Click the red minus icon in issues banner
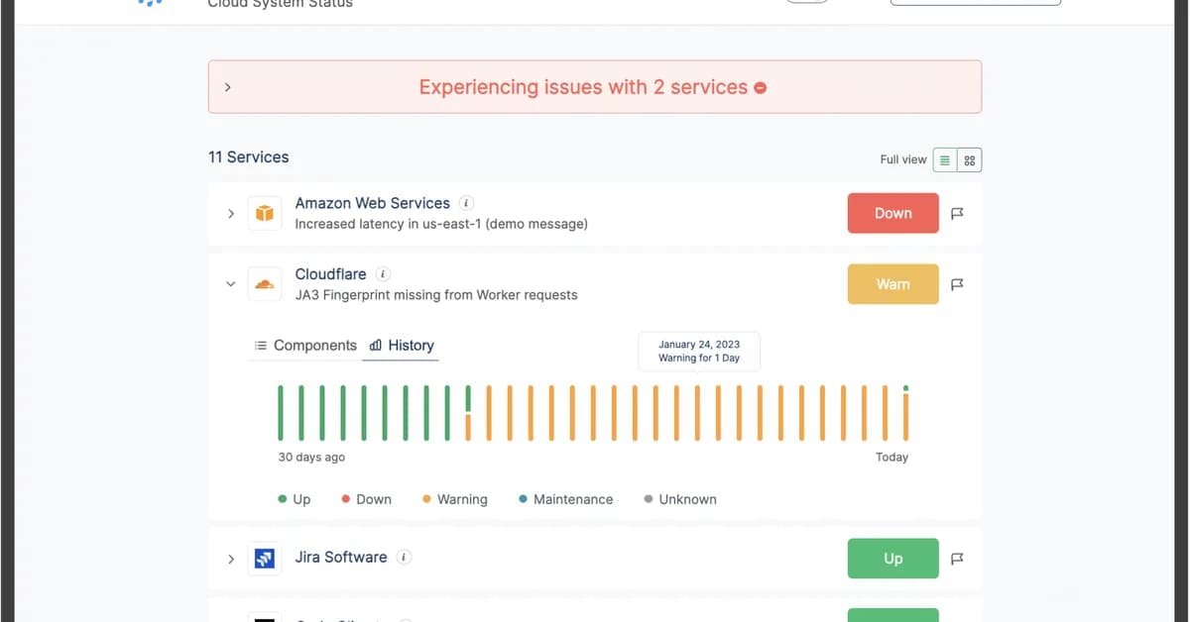This screenshot has height=622, width=1190. click(761, 88)
